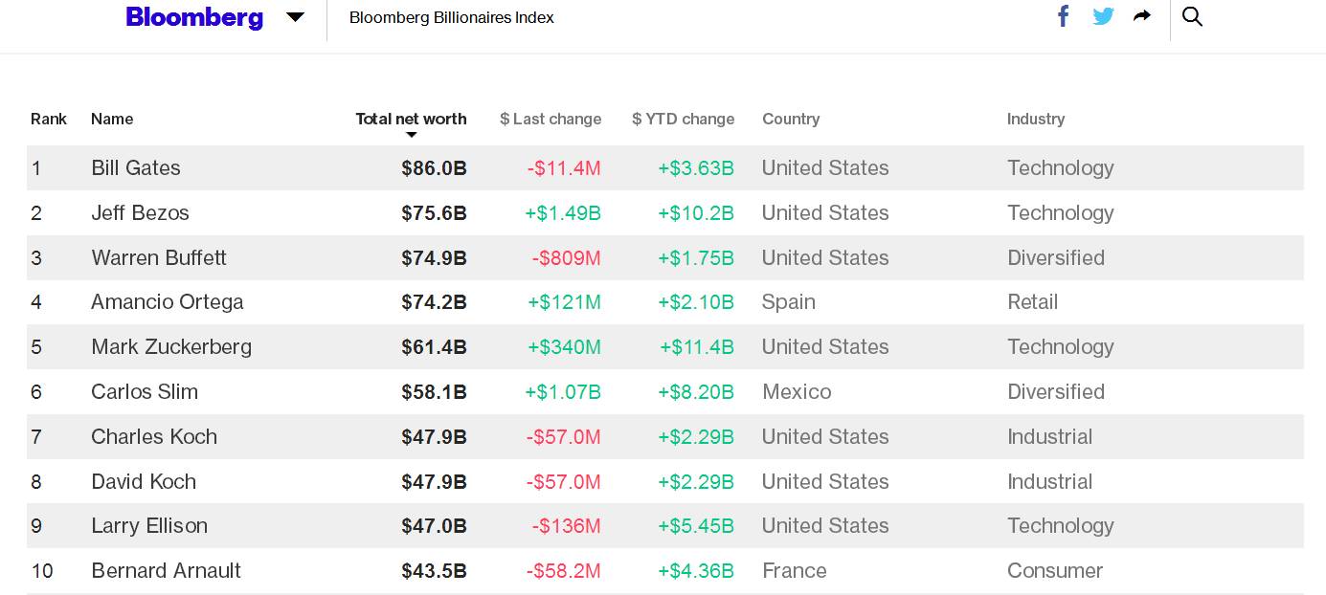Sort table by Industry column
This screenshot has height=595, width=1326.
tap(1036, 119)
